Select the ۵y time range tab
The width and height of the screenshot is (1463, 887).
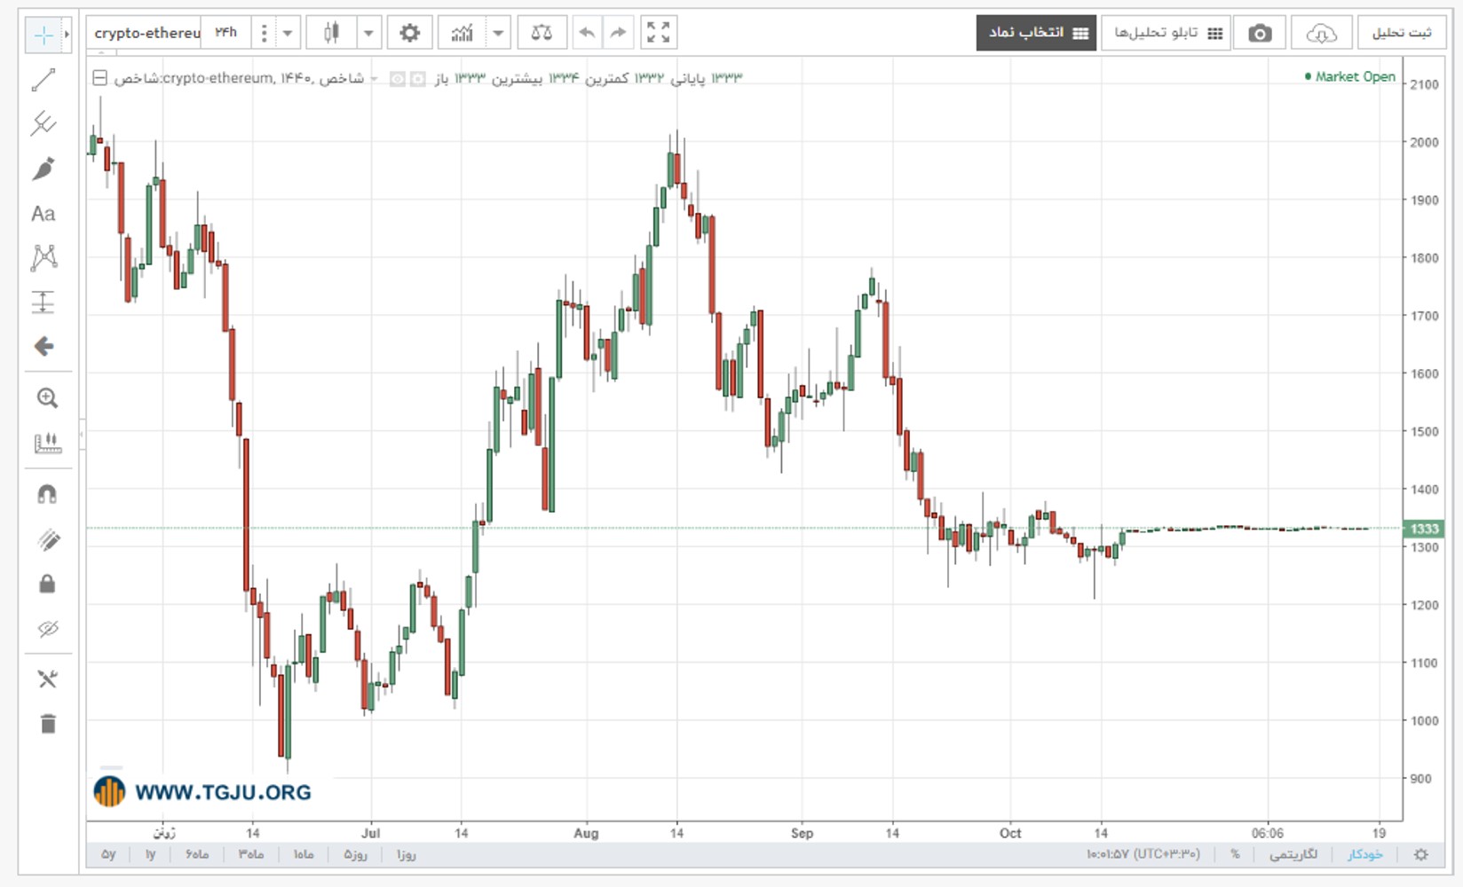[x=108, y=854]
